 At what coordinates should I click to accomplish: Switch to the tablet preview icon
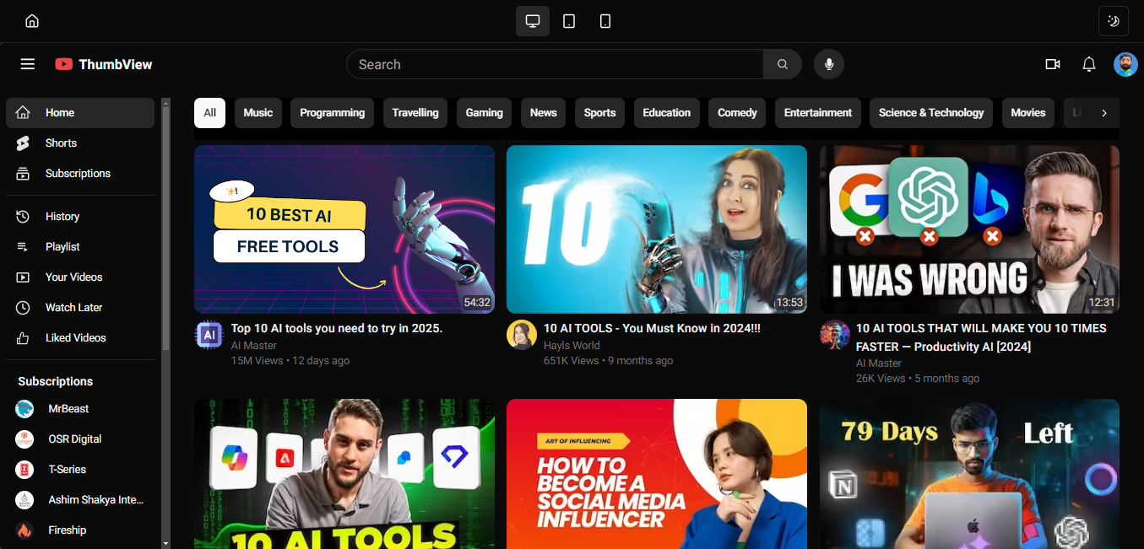click(x=568, y=20)
